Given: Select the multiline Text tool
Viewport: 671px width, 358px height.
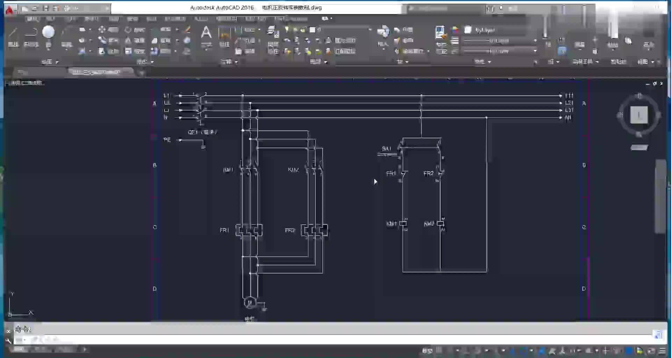Looking at the screenshot, I should [207, 36].
